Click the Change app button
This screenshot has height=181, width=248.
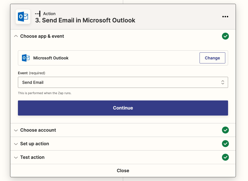tap(212, 58)
